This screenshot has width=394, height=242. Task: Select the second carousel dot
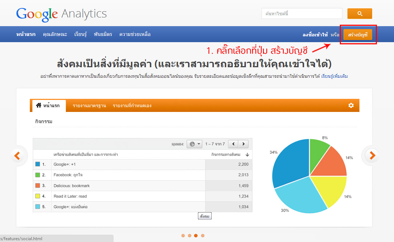click(190, 235)
